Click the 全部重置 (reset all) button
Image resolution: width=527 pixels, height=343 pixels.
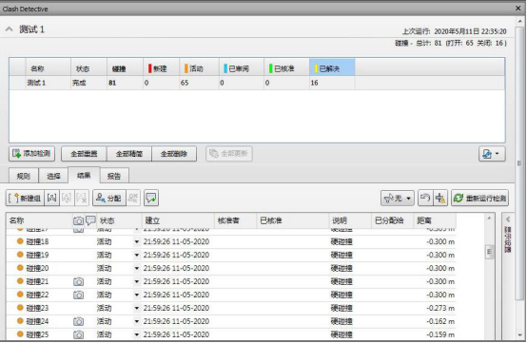click(84, 154)
